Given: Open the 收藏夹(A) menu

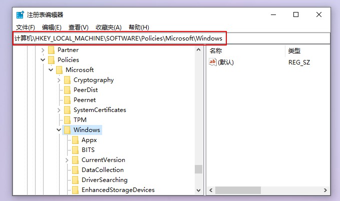Looking at the screenshot, I should click(109, 27).
